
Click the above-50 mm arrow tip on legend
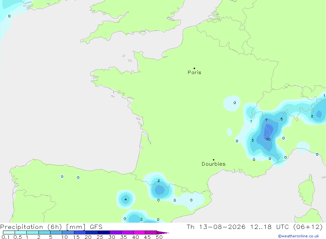(163, 233)
